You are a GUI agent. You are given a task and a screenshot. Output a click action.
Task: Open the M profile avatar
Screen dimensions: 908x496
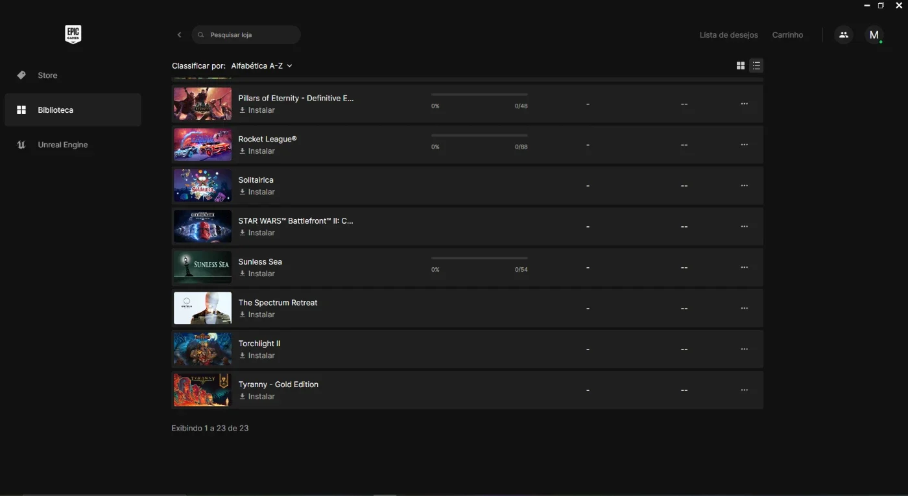874,35
